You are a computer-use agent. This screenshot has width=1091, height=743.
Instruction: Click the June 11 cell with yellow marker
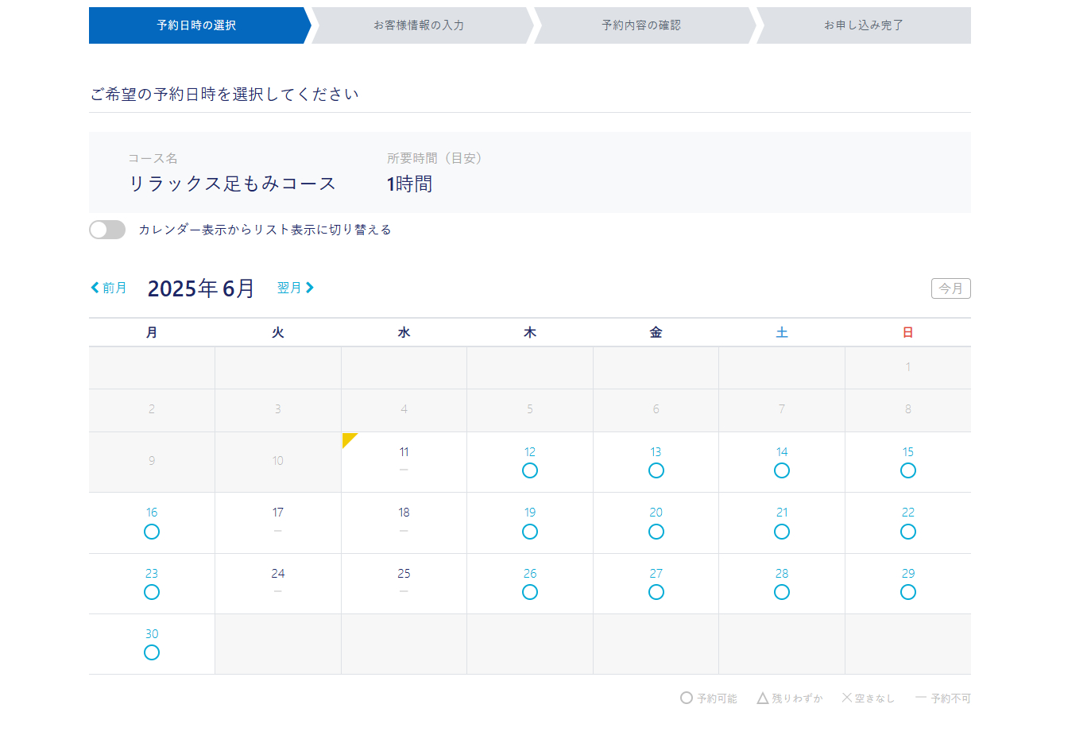click(x=404, y=462)
